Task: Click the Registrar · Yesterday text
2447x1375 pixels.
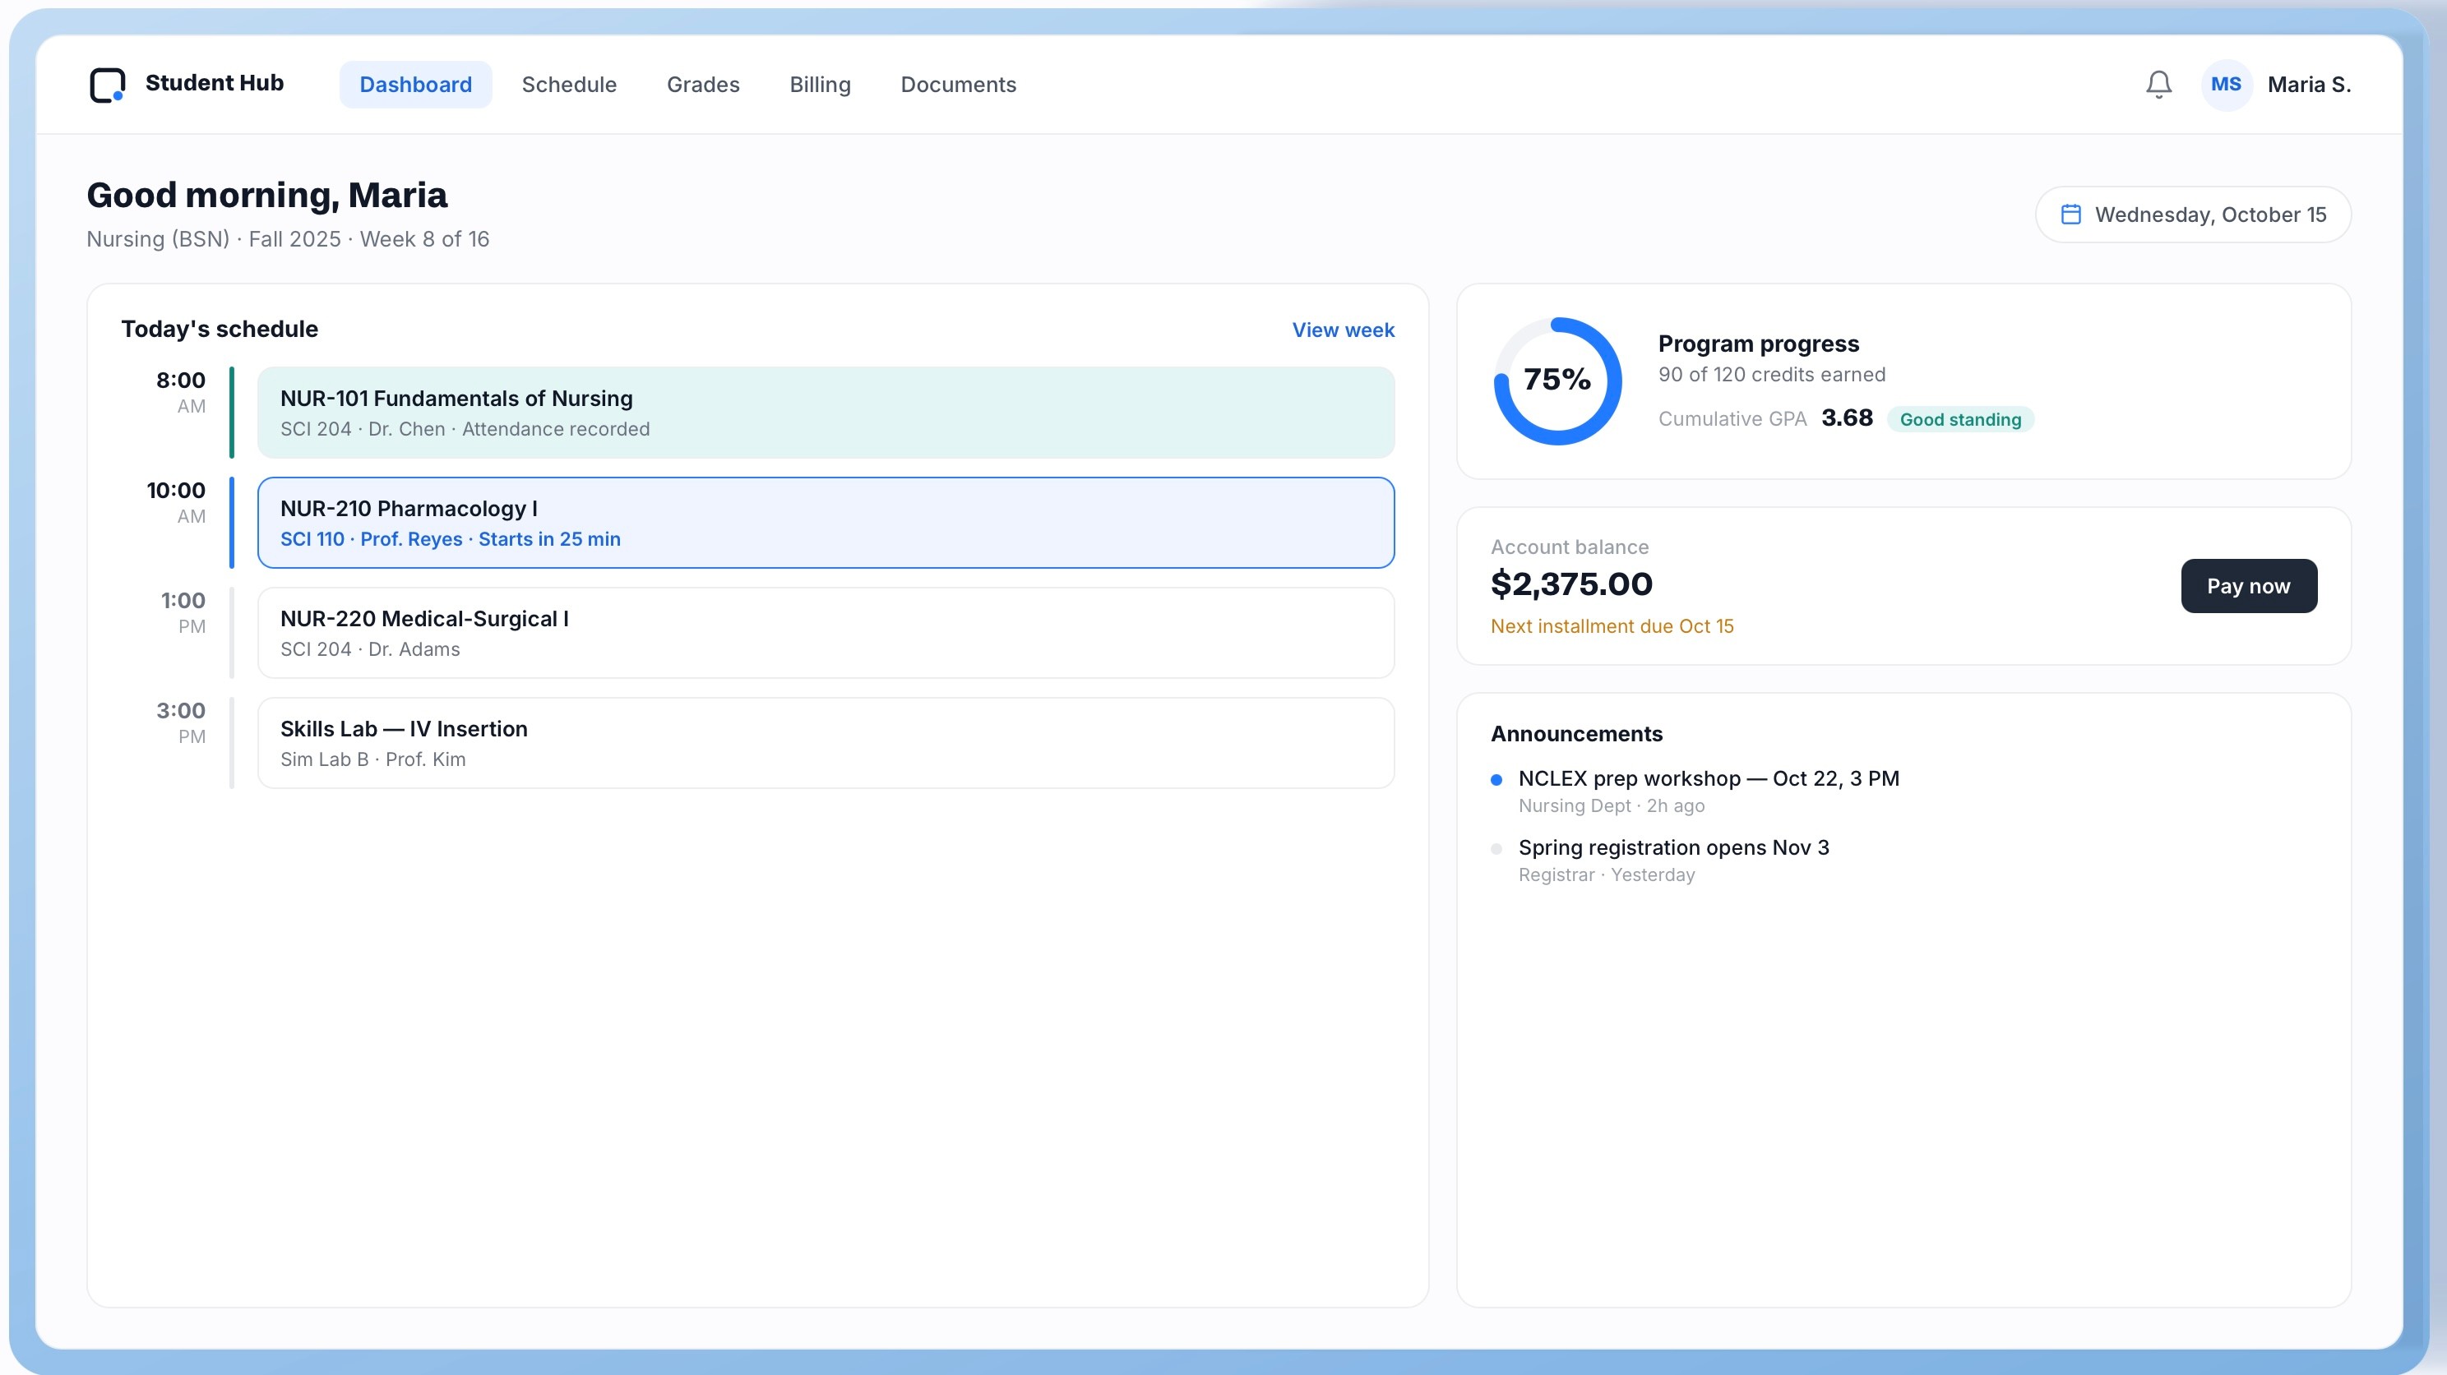Action: click(1607, 874)
